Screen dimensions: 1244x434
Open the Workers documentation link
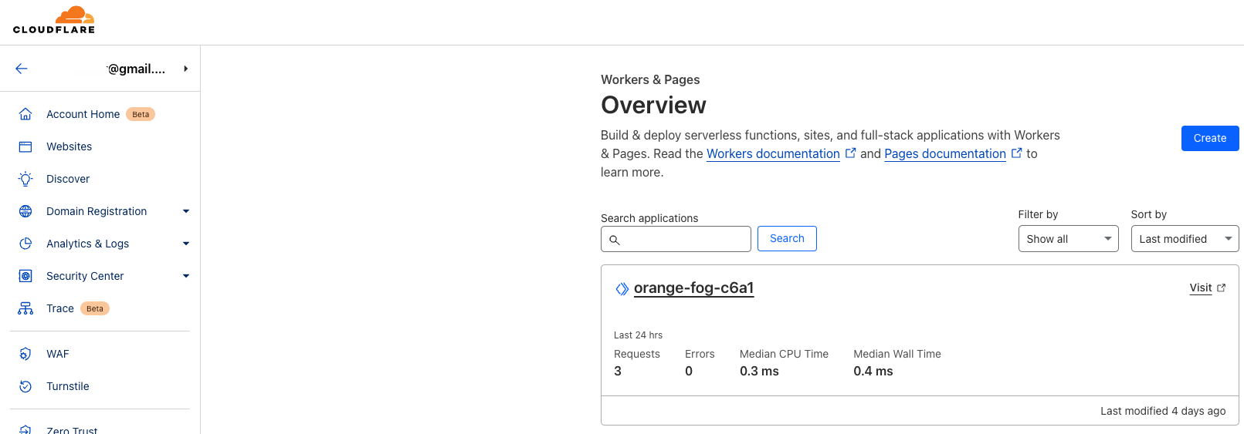(773, 153)
